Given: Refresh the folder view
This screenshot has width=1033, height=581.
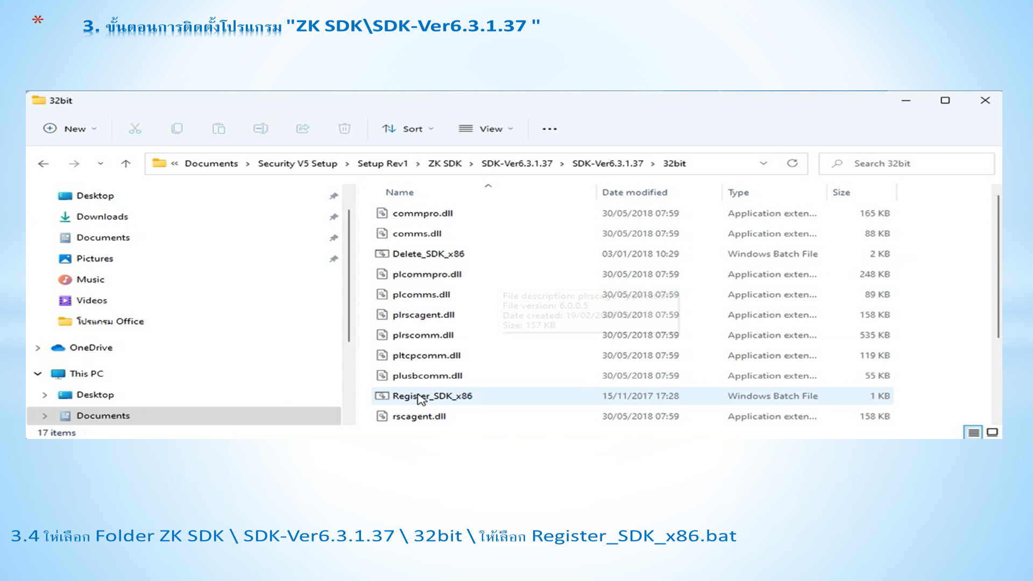Looking at the screenshot, I should coord(792,163).
